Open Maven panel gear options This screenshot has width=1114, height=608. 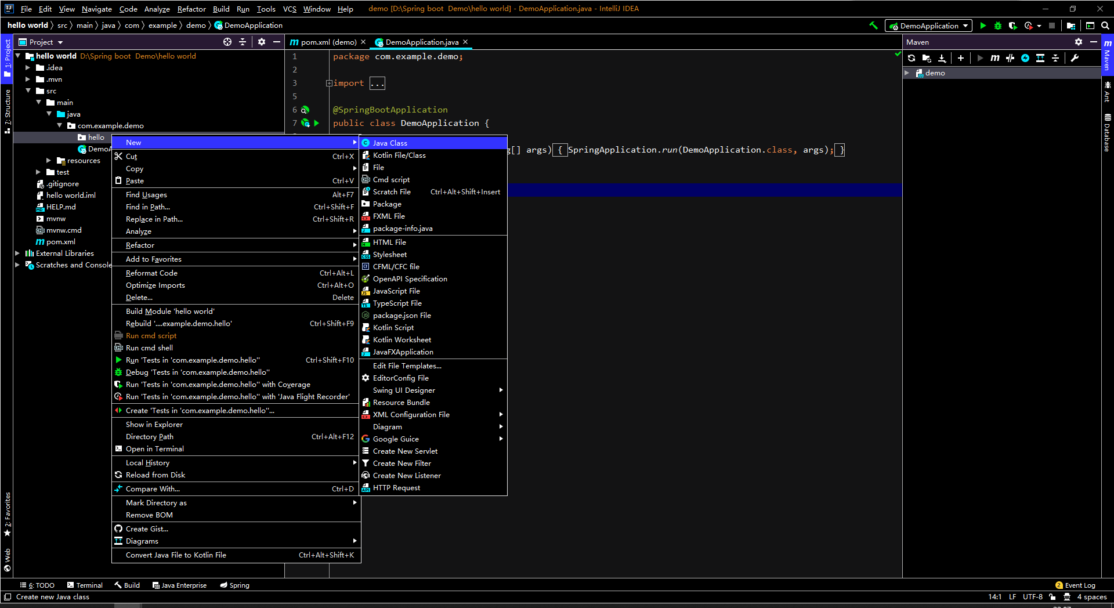[1079, 42]
